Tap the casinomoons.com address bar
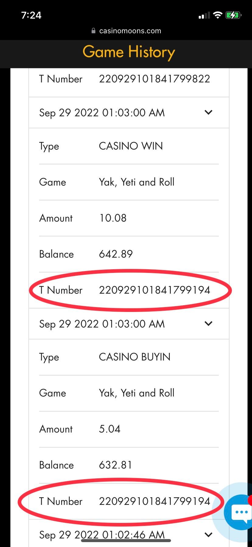The width and height of the screenshot is (252, 547). pos(130,31)
